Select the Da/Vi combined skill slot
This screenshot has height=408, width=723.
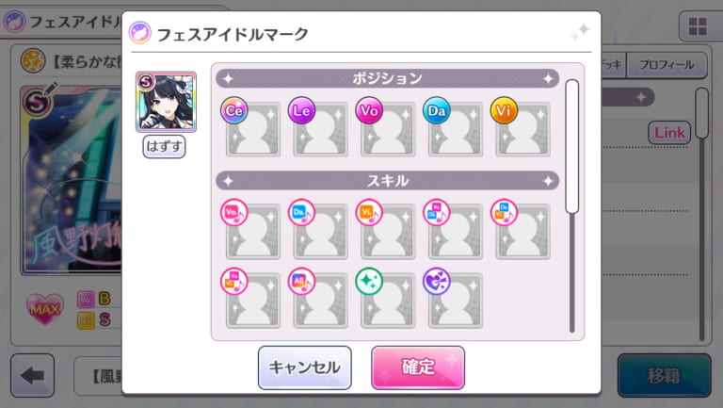[522, 231]
